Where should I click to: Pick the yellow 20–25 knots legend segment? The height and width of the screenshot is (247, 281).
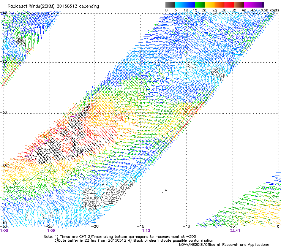(210, 5)
